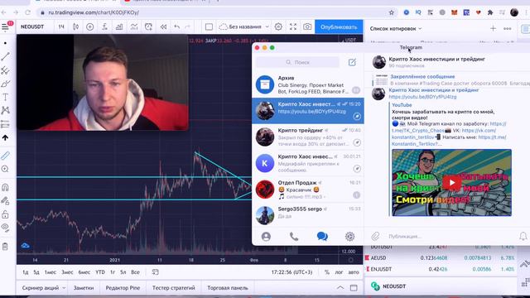Select the forecast and measurement tool
This screenshot has height=298, width=530.
click(x=5, y=124)
